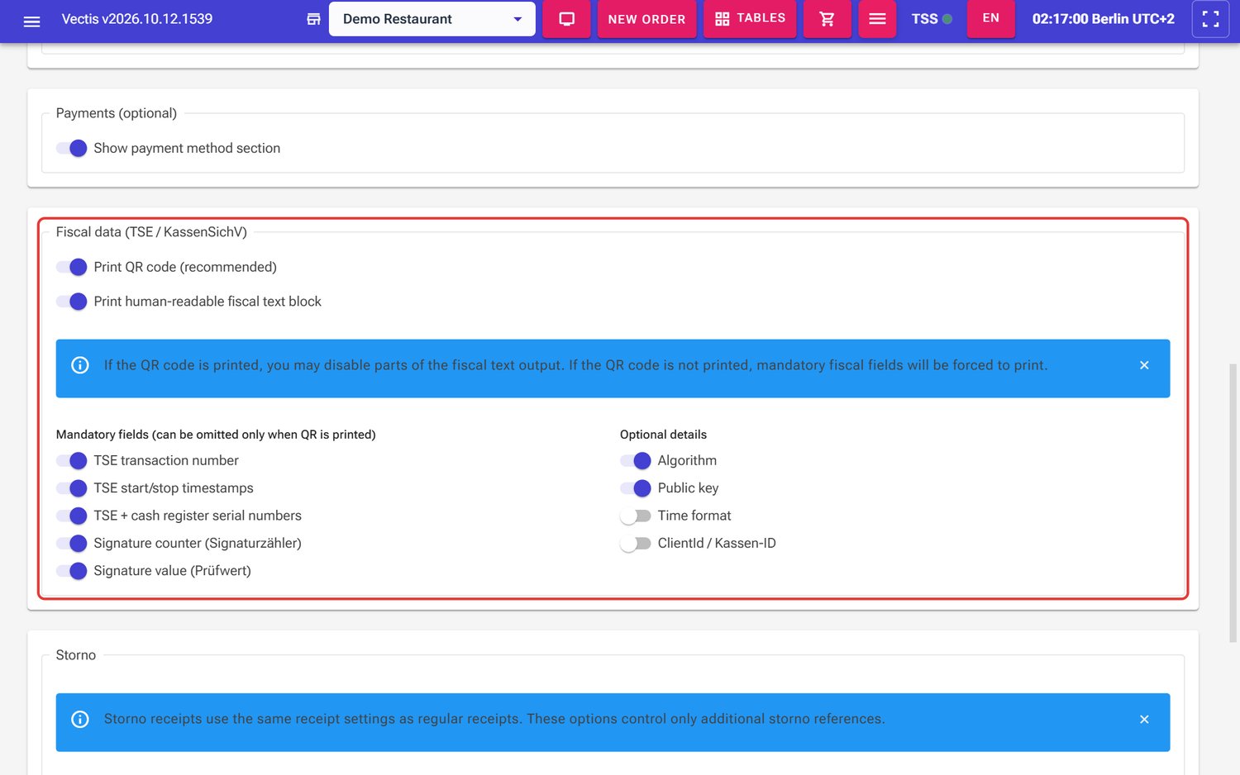Toggle Signature counter (Signaturzähler) switch
1240x775 pixels.
[72, 543]
